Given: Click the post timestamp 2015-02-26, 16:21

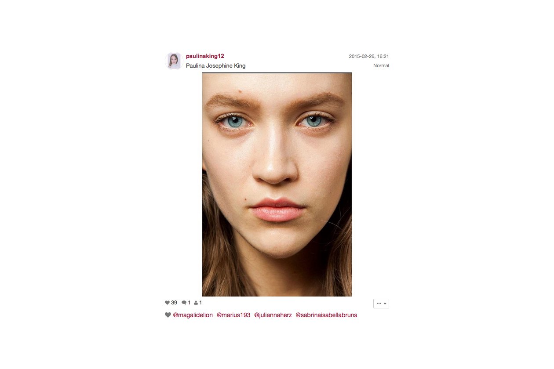Looking at the screenshot, I should (x=369, y=56).
